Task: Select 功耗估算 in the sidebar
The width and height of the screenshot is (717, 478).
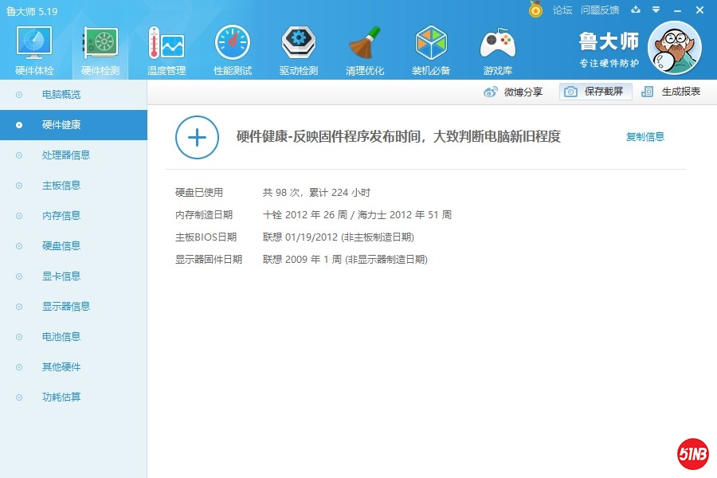Action: click(64, 397)
